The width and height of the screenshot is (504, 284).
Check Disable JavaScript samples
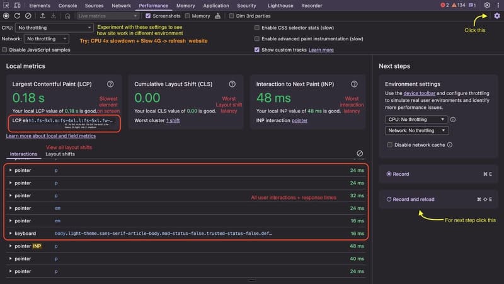coord(4,50)
